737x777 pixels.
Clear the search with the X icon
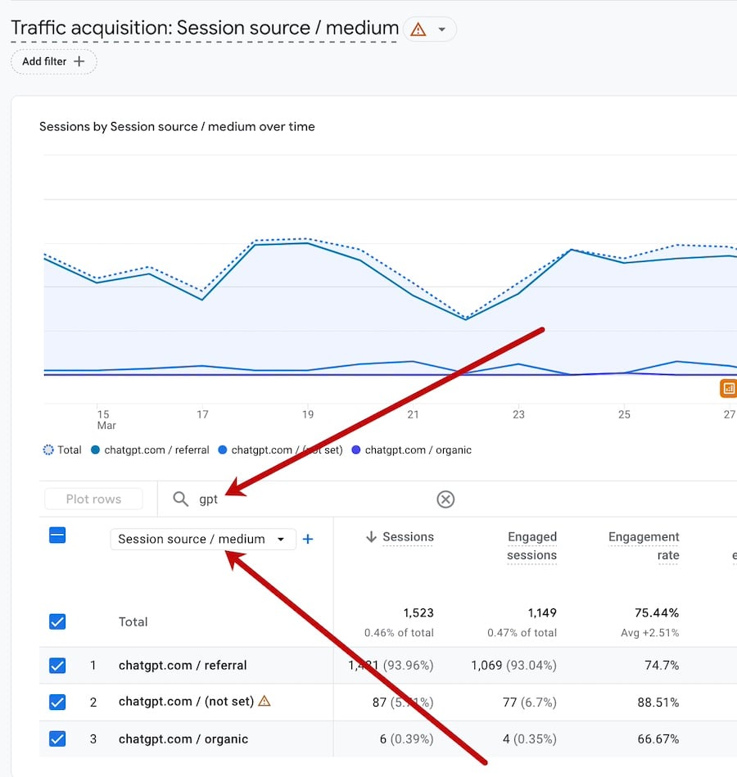click(445, 499)
